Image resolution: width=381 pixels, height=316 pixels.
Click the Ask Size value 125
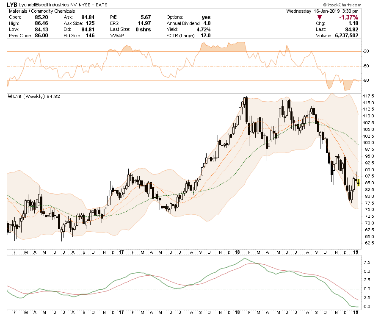coord(90,23)
